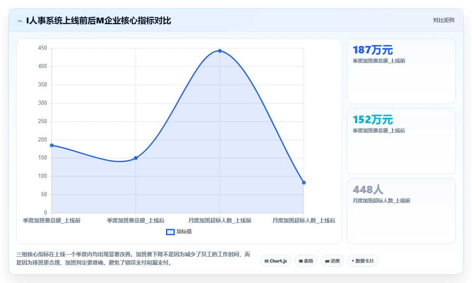Click the 对比矩阵 label in header

click(444, 20)
